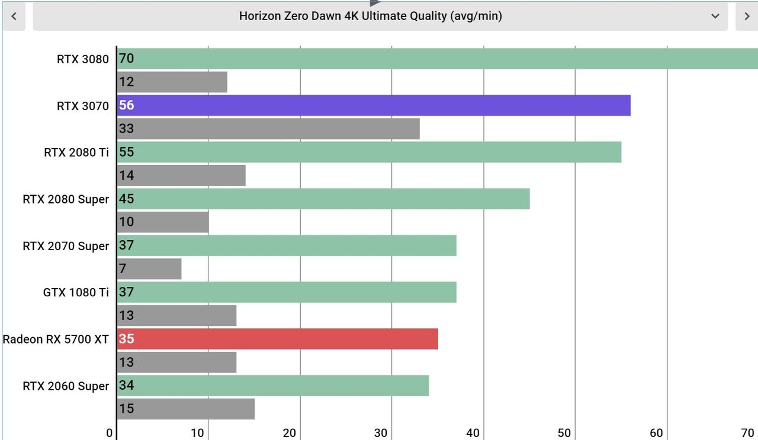Select the Radeon RX 5700 XT label

[x=56, y=339]
